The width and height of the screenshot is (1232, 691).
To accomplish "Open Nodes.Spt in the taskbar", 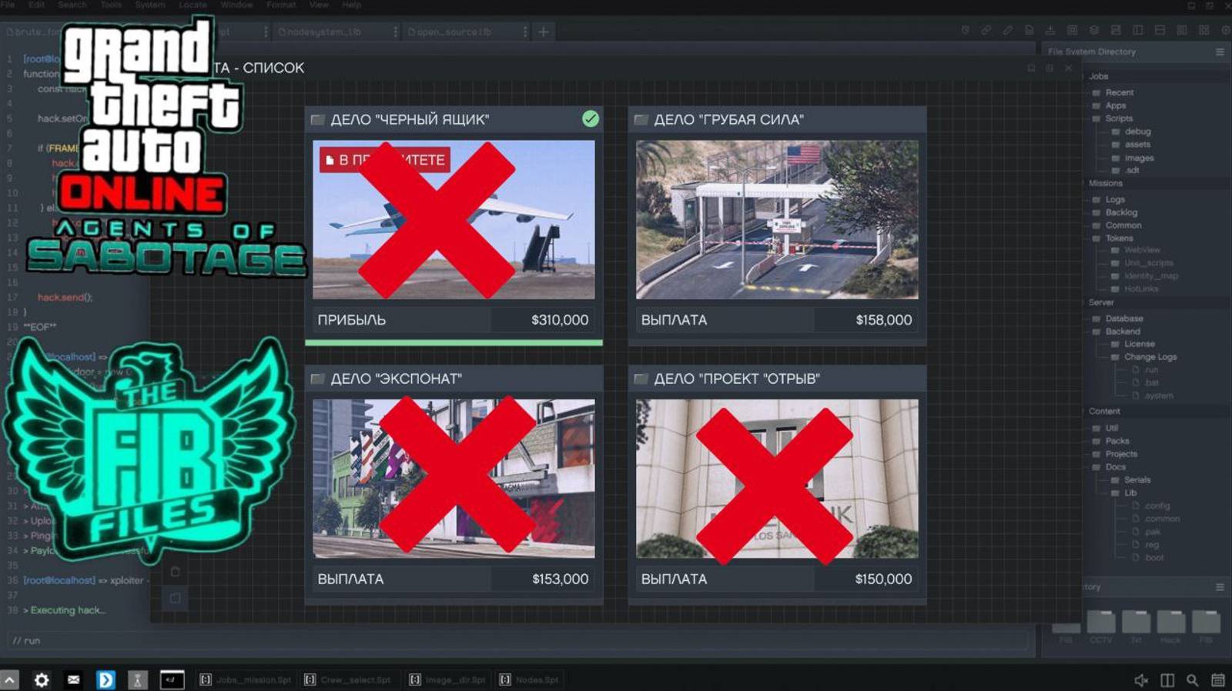I will [x=529, y=680].
